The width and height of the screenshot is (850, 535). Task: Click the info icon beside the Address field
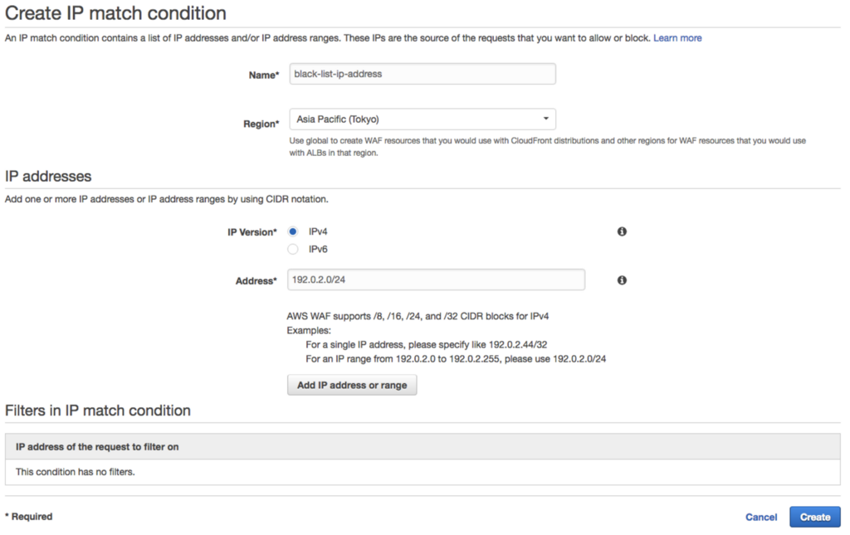coord(622,280)
